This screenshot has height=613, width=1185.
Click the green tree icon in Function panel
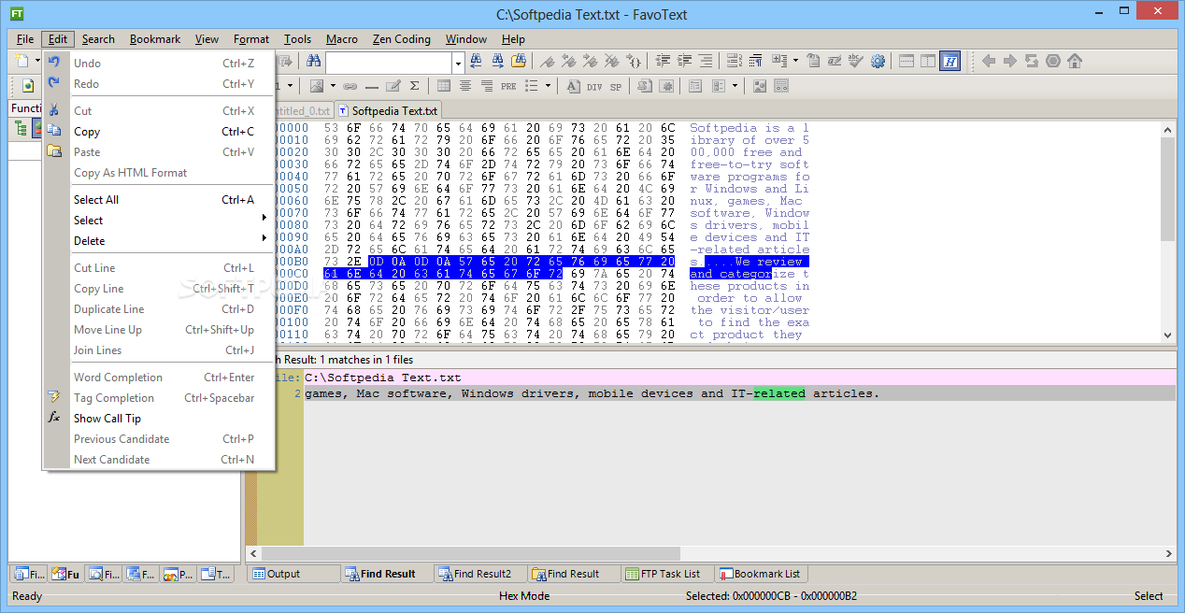pos(21,128)
